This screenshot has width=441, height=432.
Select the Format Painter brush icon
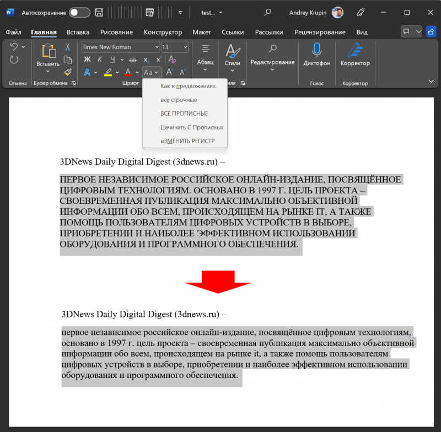click(68, 72)
